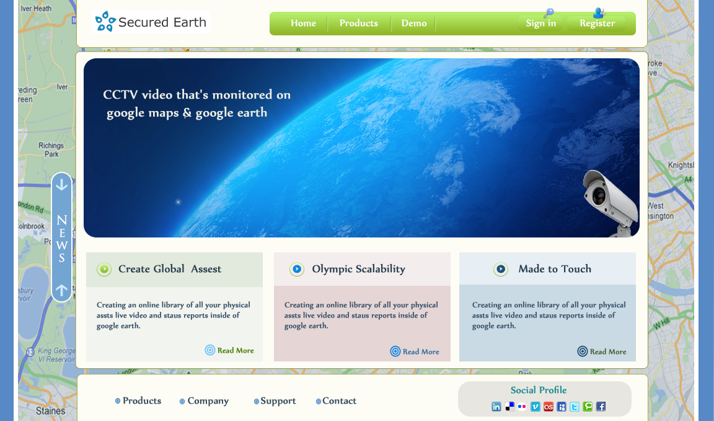The height and width of the screenshot is (421, 714).
Task: Open the MySpace social profile icon
Action: tap(562, 406)
